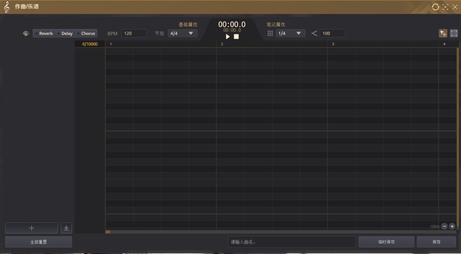Click the 保存 save button

click(x=437, y=242)
